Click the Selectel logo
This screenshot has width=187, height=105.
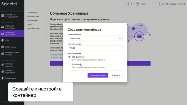9,4
